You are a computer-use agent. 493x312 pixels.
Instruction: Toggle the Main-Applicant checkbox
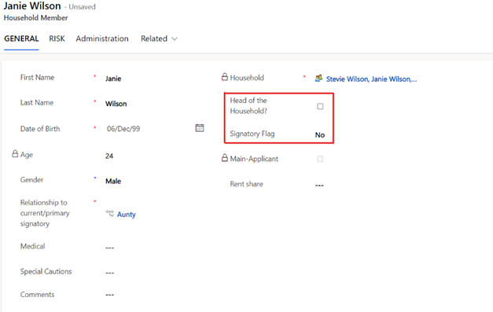click(320, 159)
